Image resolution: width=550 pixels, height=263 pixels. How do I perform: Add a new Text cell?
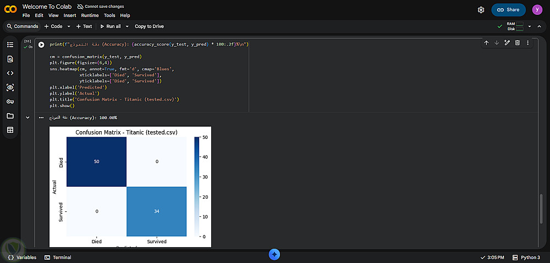pos(84,26)
